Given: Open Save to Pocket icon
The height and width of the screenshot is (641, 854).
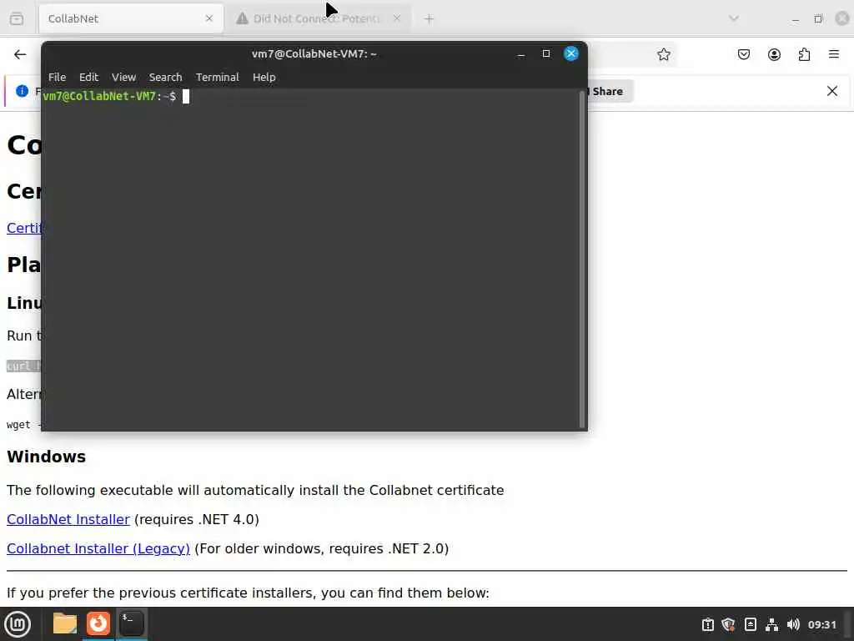Looking at the screenshot, I should point(743,54).
